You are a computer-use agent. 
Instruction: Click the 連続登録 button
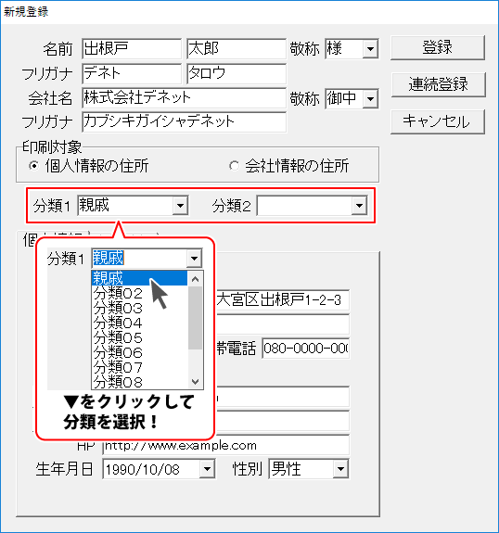pyautogui.click(x=438, y=84)
